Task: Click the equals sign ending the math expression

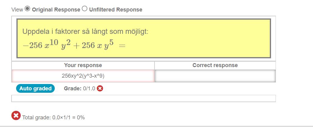Action: coord(122,46)
